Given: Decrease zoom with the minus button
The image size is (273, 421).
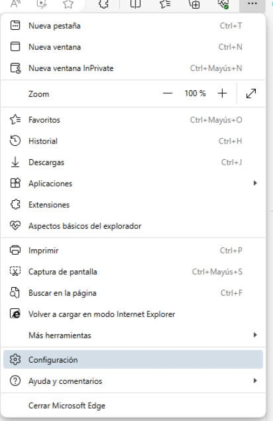Looking at the screenshot, I should (x=167, y=93).
